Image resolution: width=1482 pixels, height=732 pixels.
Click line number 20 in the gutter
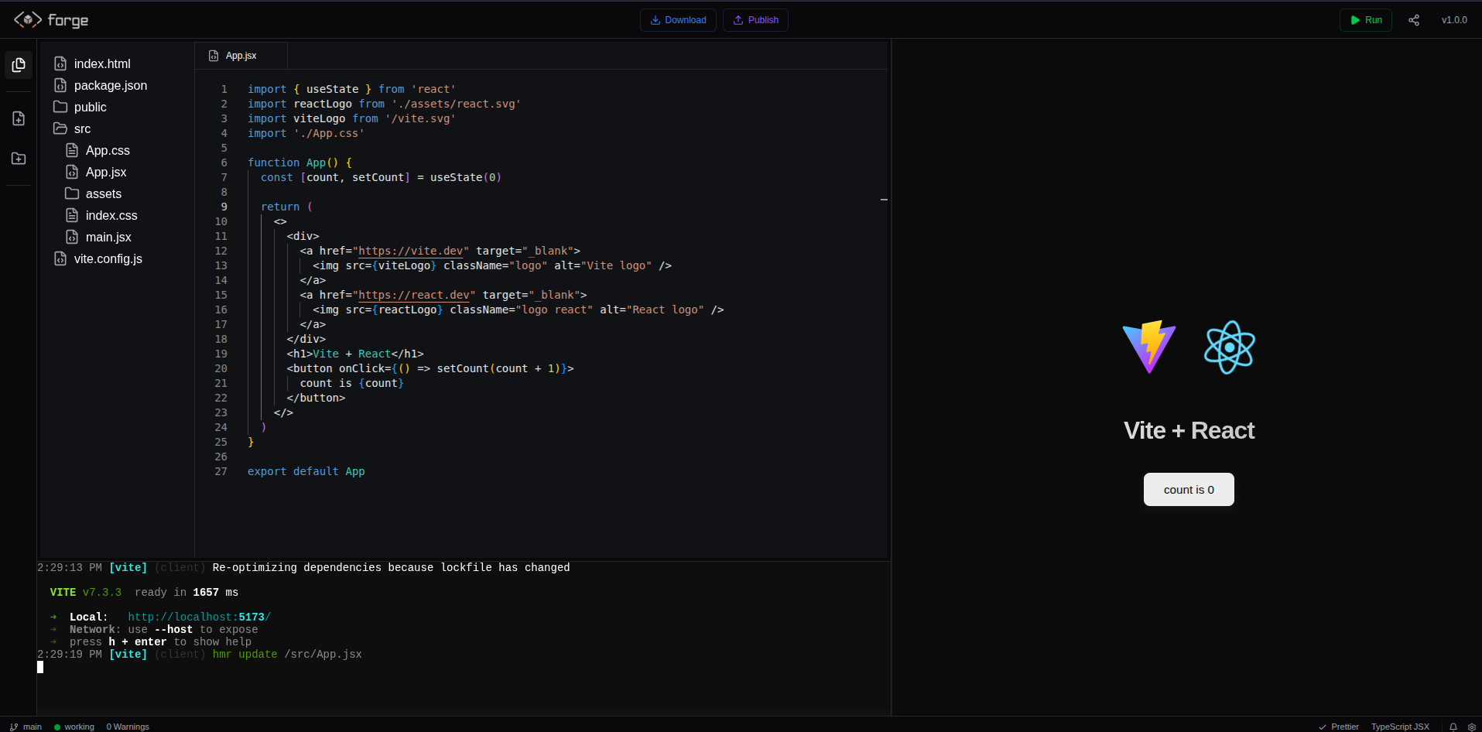(x=221, y=368)
